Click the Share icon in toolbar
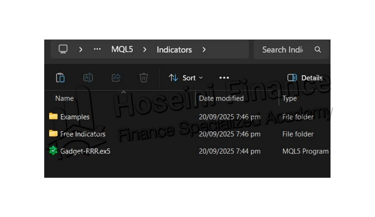The width and height of the screenshot is (375, 217). coord(116,78)
